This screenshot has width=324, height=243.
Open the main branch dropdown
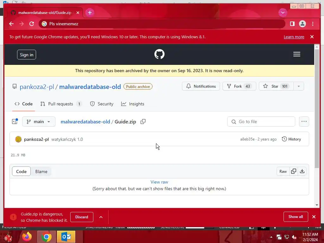(39, 121)
